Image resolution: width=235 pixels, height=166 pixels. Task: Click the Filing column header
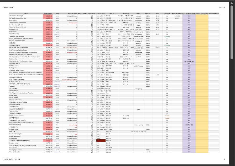click(57, 14)
